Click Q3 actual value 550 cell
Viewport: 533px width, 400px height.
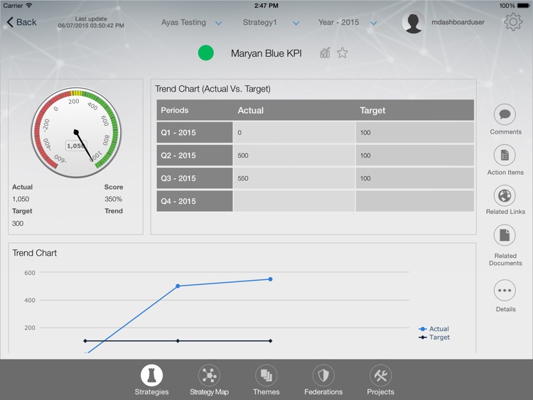coord(294,178)
